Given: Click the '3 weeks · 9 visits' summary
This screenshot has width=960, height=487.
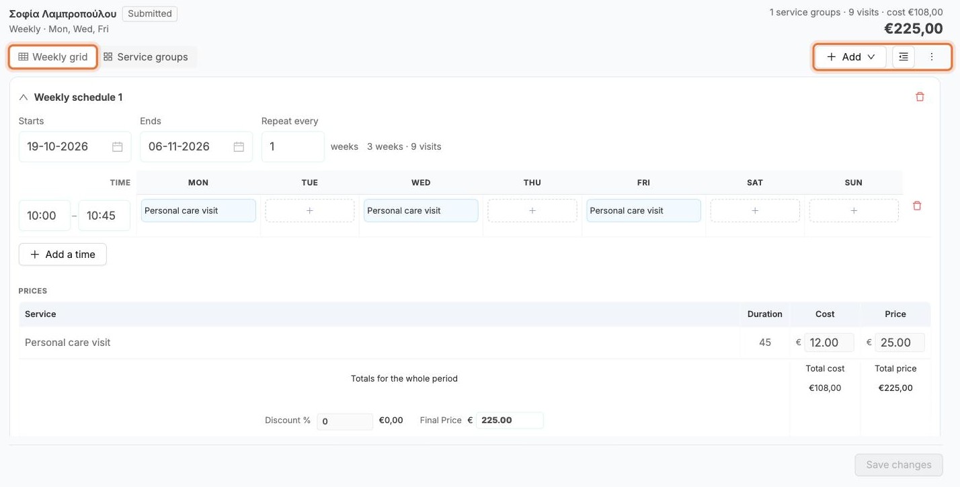Looking at the screenshot, I should [404, 146].
